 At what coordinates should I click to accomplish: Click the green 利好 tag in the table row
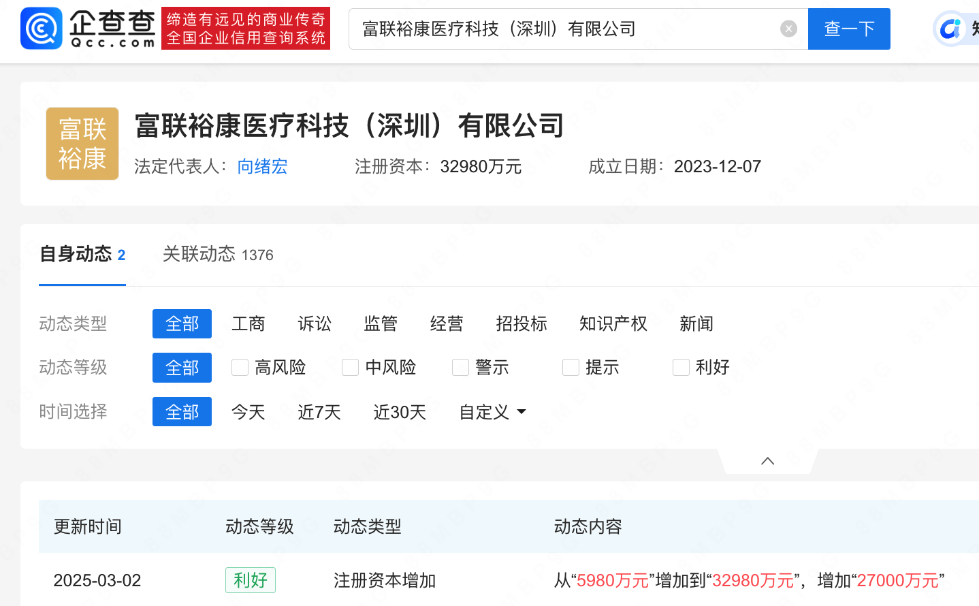(251, 580)
